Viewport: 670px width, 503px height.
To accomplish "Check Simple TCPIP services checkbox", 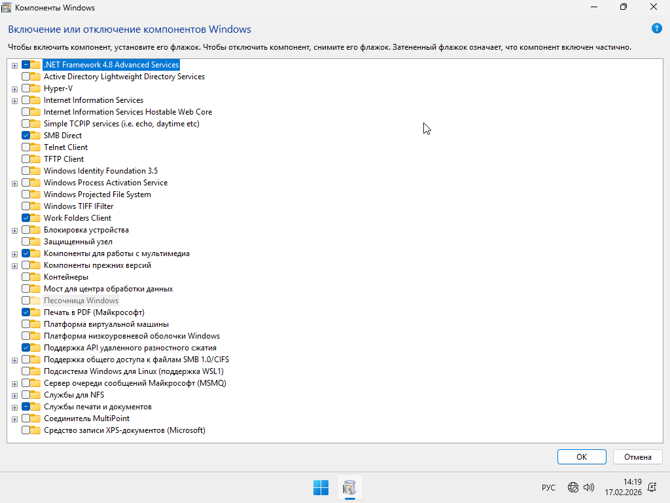I will click(26, 124).
